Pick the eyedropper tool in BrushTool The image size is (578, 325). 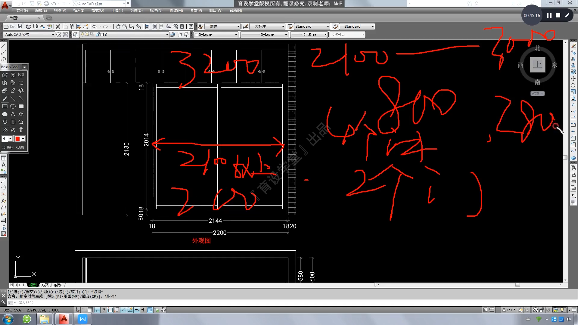(13, 91)
